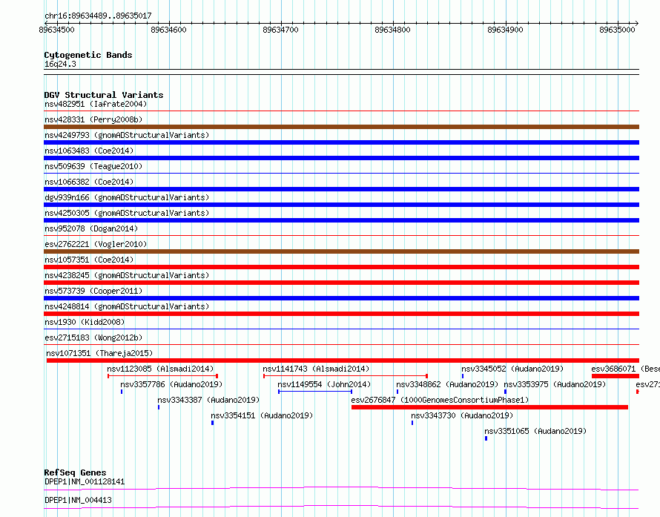Click the blue bar under nsv4249793
The height and width of the screenshot is (517, 660).
pyautogui.click(x=341, y=142)
